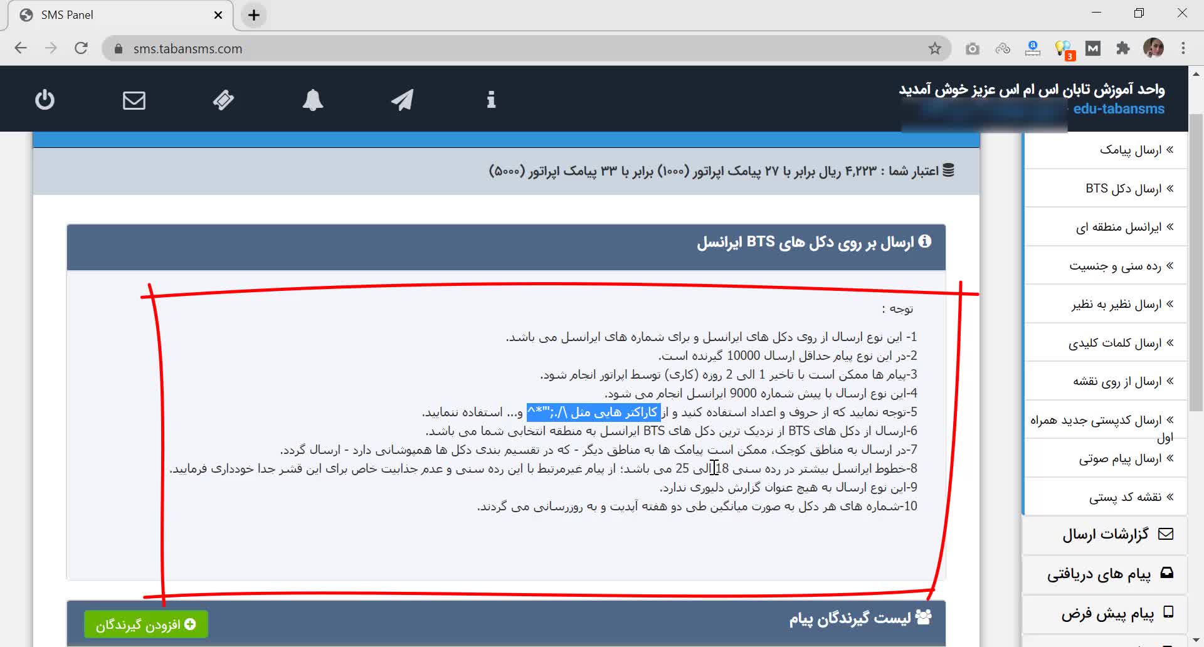Open ارسال پیامک sidebar menu item
This screenshot has height=647, width=1204.
coord(1130,150)
